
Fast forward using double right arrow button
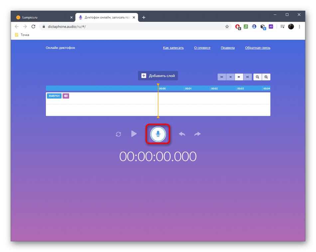coord(239,77)
